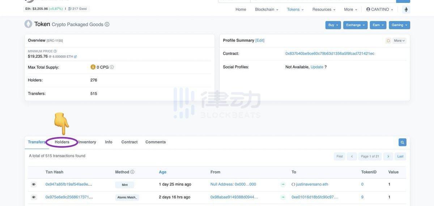
Task: Open the Exchange dropdown
Action: [x=355, y=25]
